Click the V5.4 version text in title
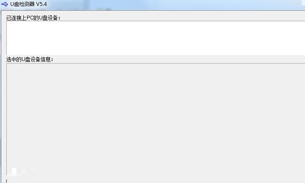Image resolution: width=305 pixels, height=183 pixels. pyautogui.click(x=42, y=4)
